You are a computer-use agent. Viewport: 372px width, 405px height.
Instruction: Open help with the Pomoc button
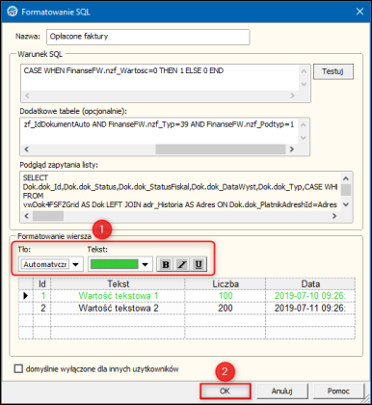click(x=338, y=391)
